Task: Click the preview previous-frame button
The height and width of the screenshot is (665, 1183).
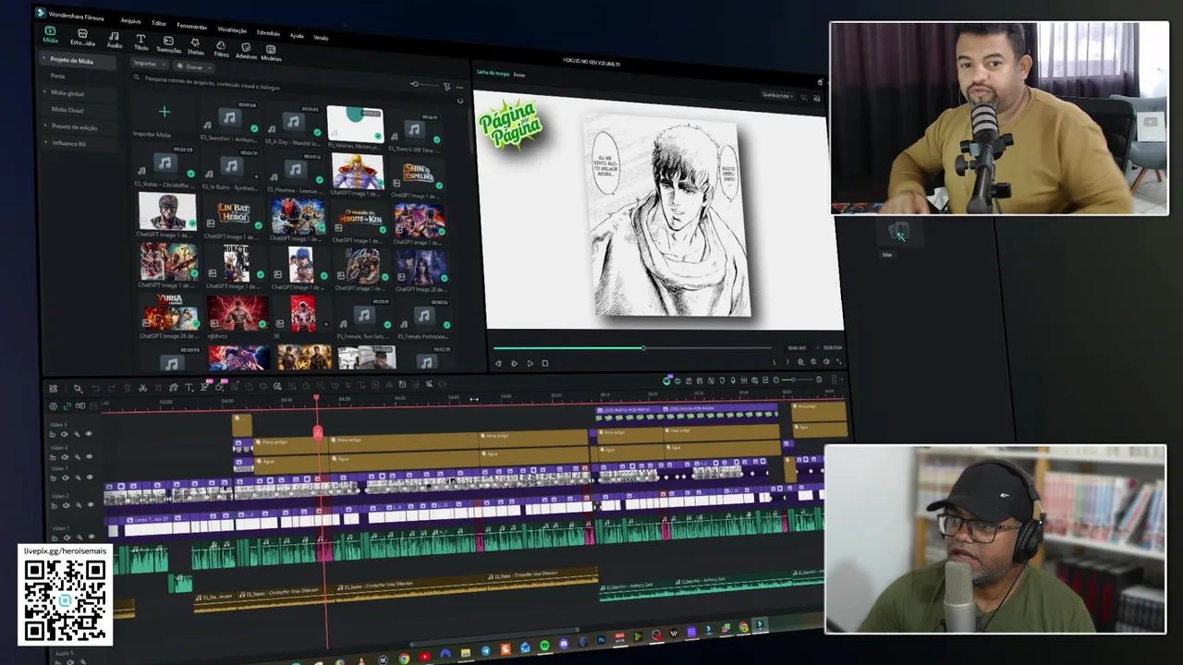Action: click(499, 364)
